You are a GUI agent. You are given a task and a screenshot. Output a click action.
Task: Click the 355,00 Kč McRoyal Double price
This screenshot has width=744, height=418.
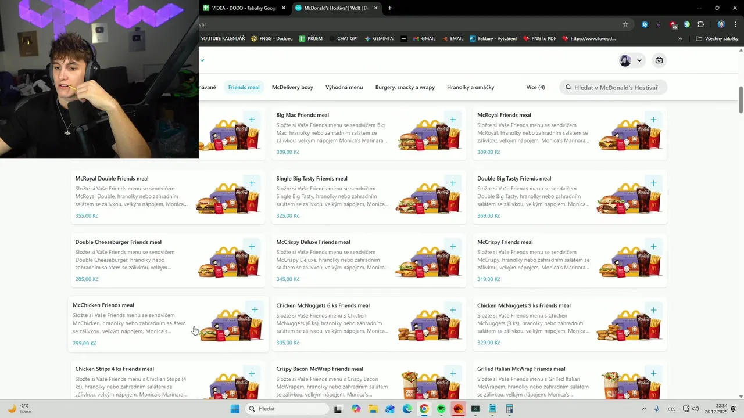[87, 215]
